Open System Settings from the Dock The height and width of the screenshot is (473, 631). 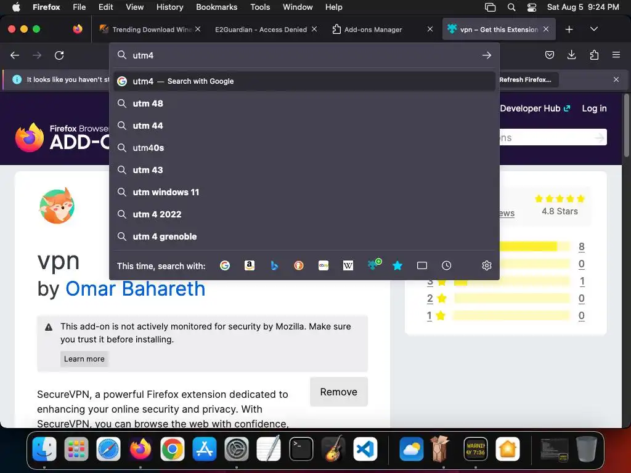click(x=237, y=449)
